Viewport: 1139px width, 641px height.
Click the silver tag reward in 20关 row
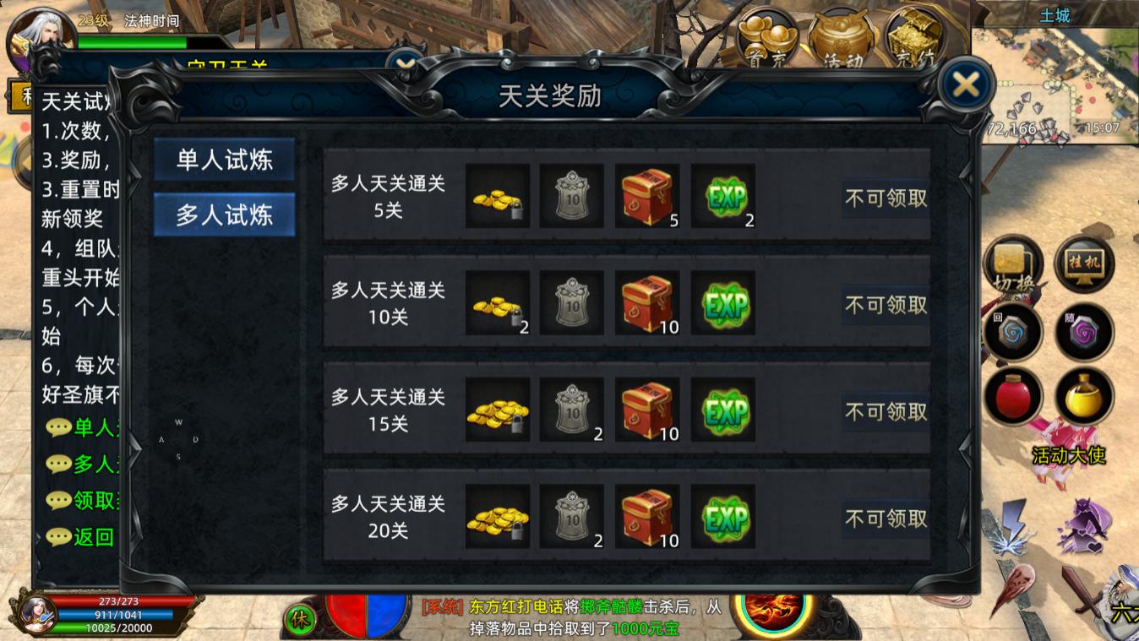(x=572, y=517)
